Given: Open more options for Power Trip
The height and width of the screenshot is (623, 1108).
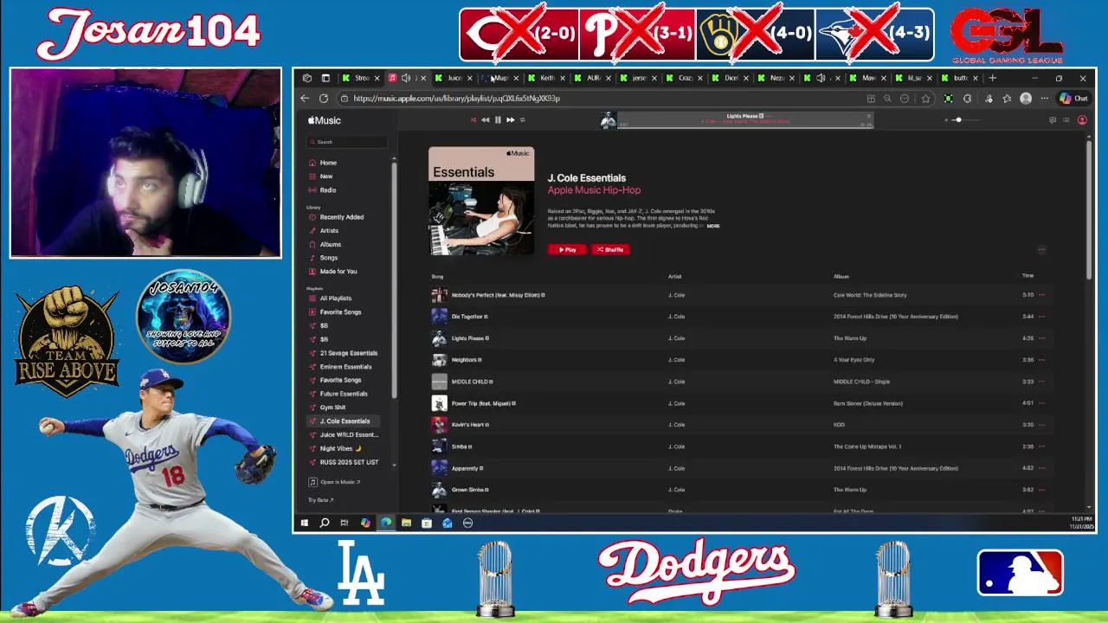Looking at the screenshot, I should tap(1041, 403).
